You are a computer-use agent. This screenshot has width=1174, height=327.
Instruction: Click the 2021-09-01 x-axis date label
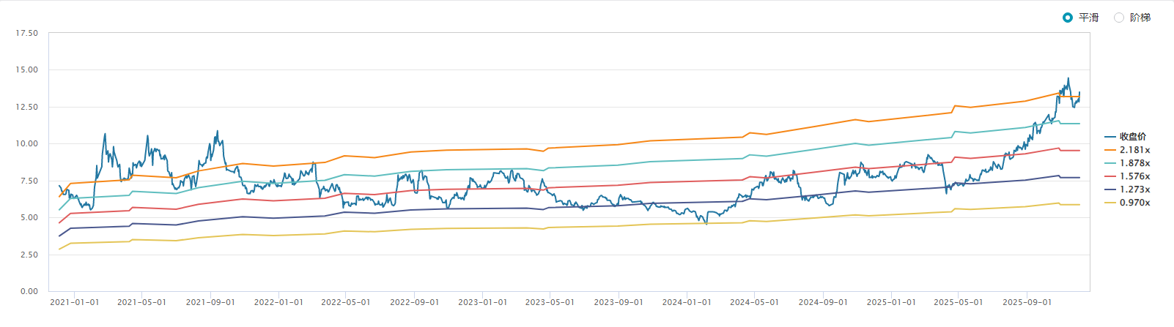(x=210, y=302)
